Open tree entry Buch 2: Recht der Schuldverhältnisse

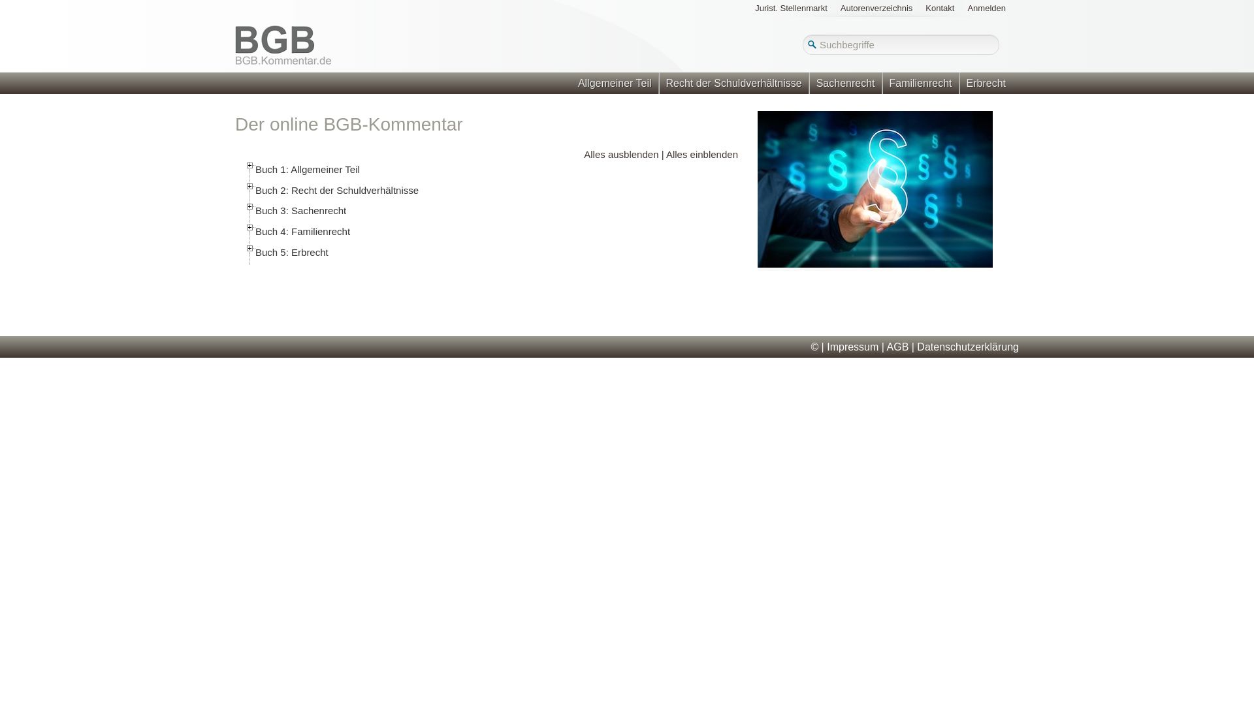point(337,191)
